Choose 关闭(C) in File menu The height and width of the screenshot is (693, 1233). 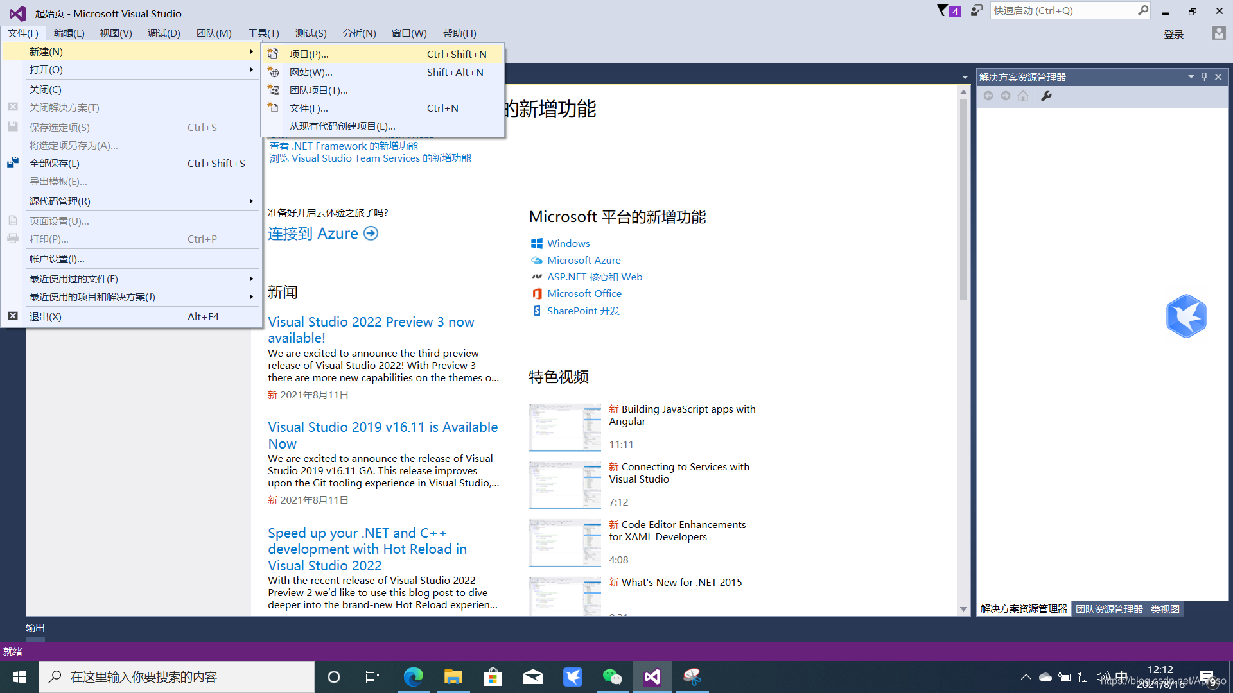(x=132, y=89)
